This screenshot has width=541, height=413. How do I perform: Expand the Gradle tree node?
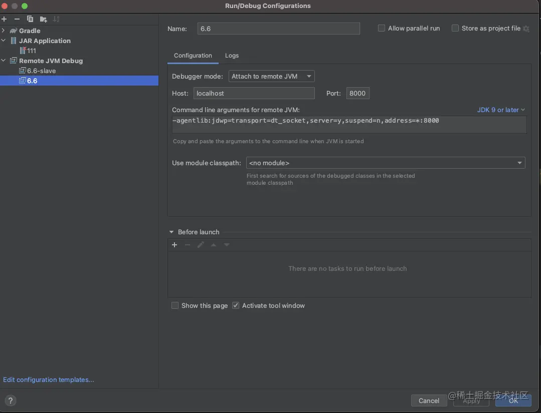point(4,31)
